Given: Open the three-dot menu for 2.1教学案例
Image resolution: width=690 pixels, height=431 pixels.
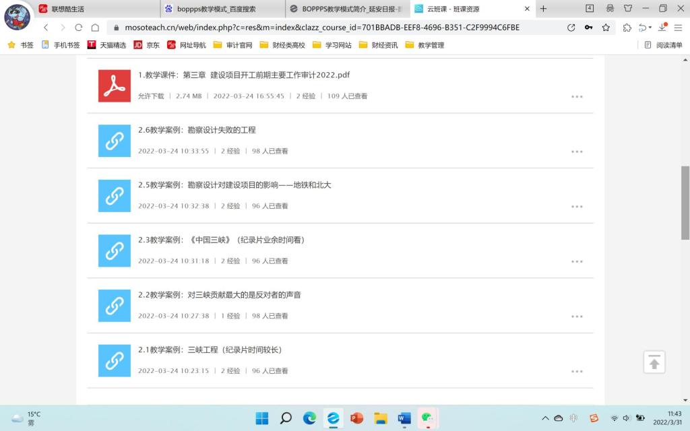Looking at the screenshot, I should coord(577,371).
